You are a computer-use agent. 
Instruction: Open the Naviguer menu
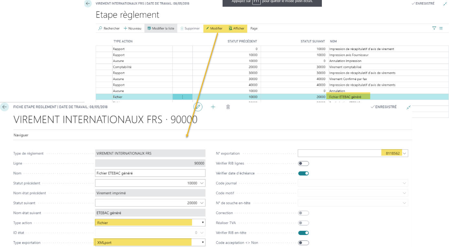coord(21,135)
